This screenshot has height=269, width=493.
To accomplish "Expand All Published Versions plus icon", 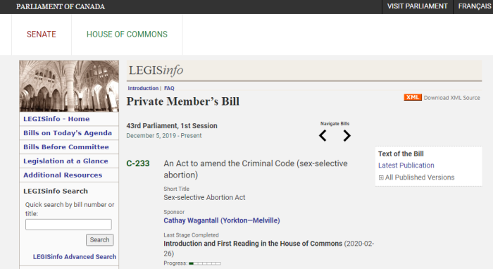I will 381,177.
